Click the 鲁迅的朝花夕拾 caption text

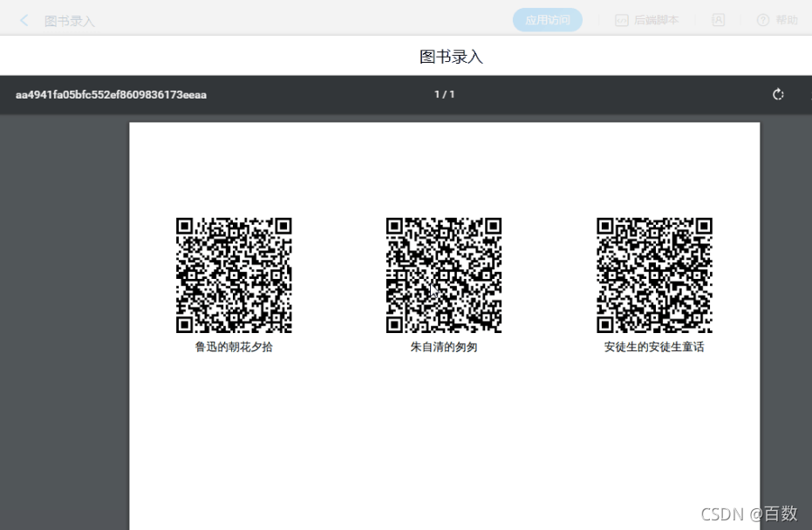[x=234, y=347]
